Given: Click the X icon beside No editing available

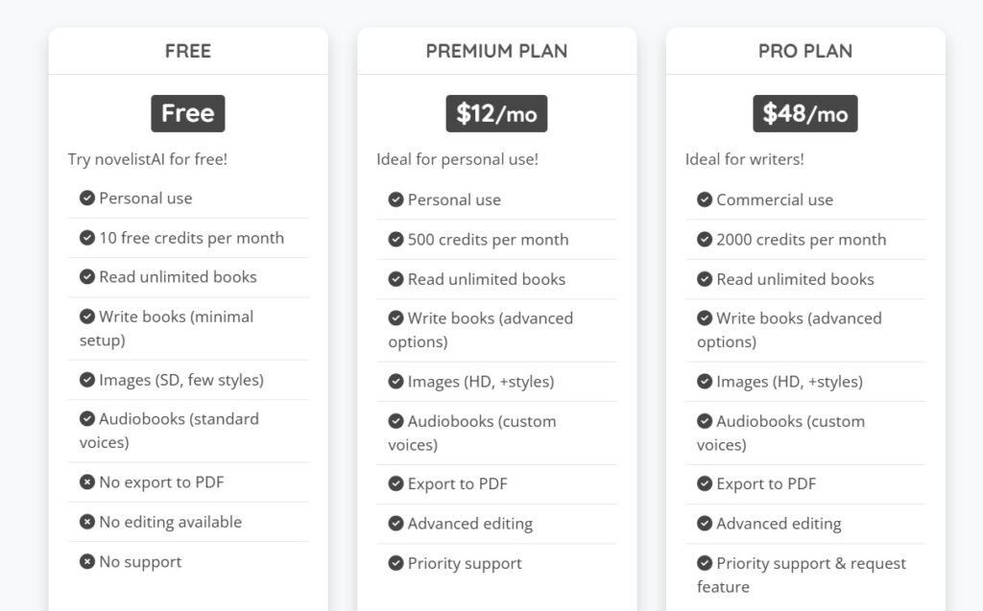Looking at the screenshot, I should click(87, 522).
